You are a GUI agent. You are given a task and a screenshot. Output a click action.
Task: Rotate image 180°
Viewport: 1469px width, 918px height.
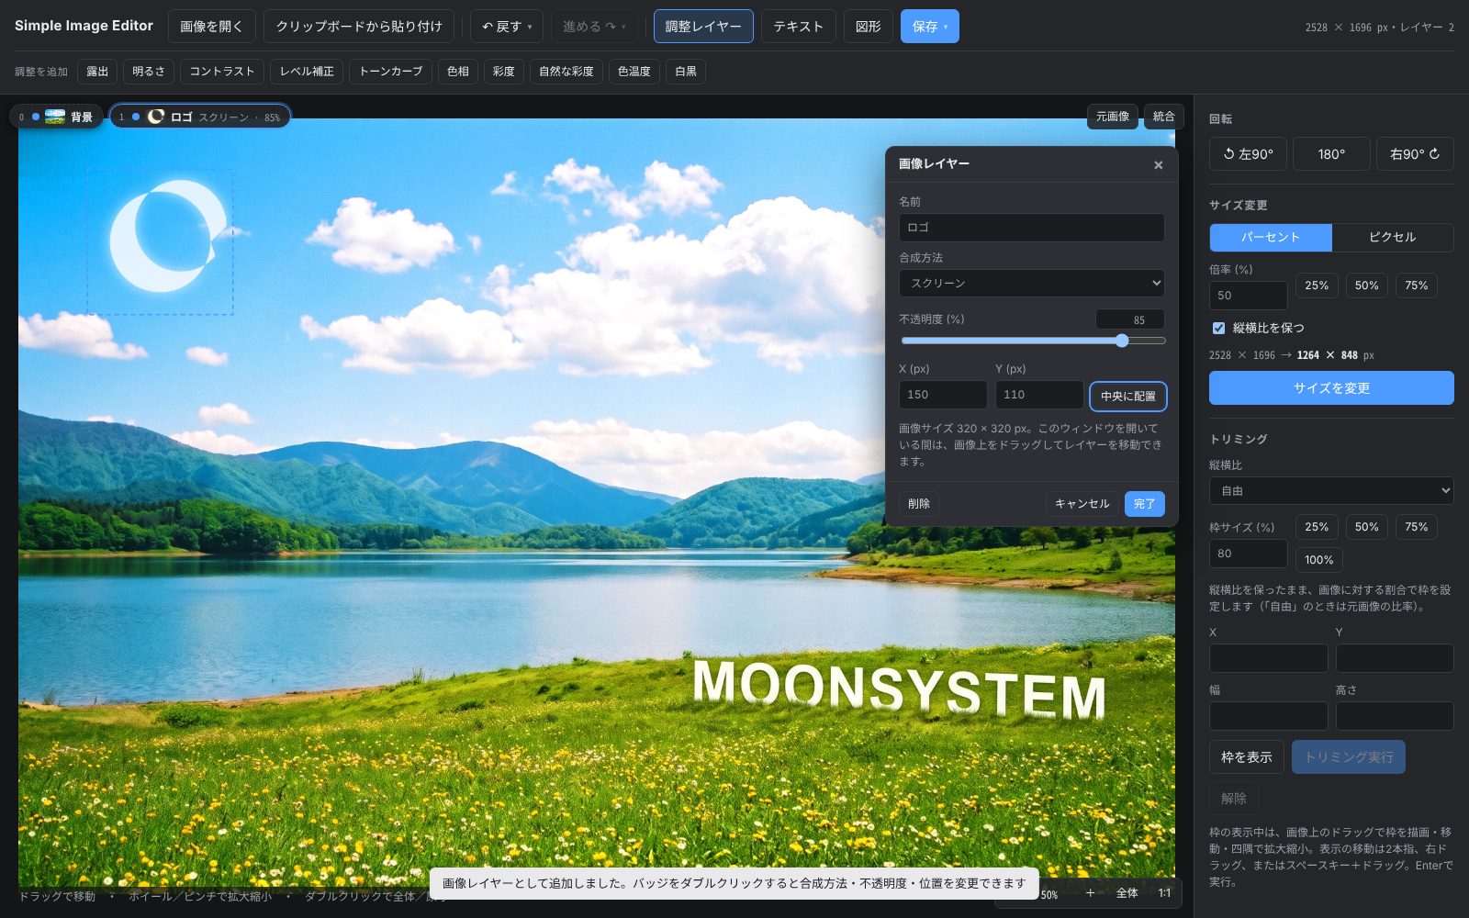[1331, 154]
